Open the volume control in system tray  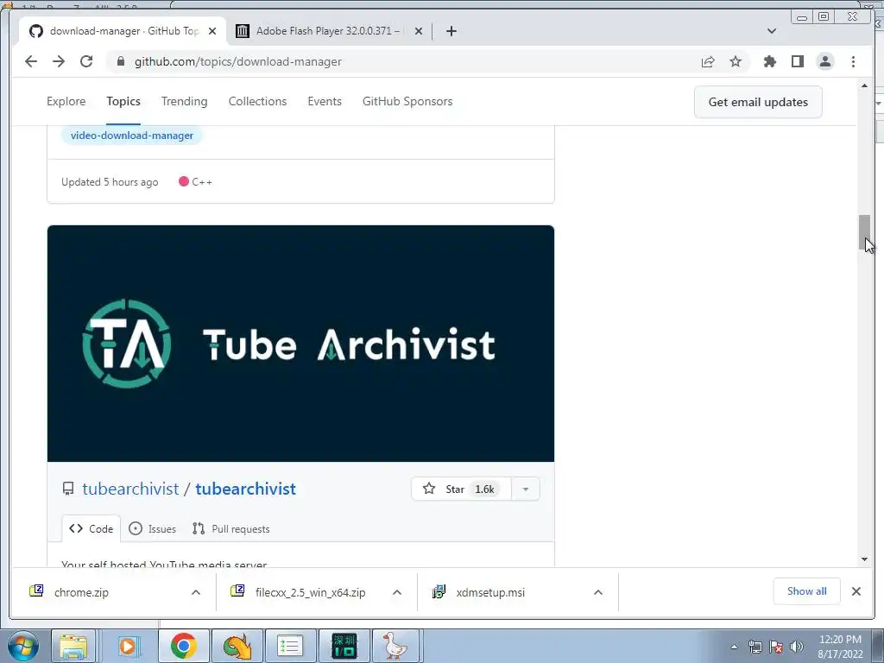tap(797, 647)
